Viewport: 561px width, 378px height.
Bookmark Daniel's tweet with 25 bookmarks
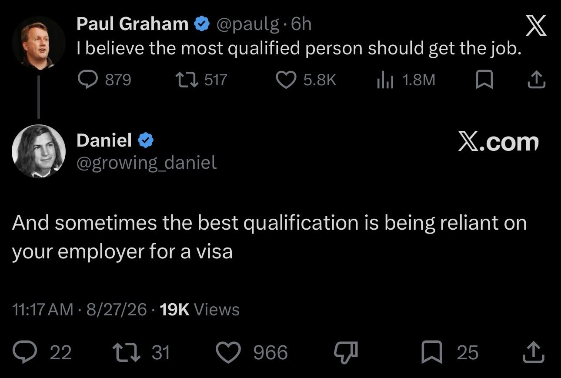[x=450, y=352]
